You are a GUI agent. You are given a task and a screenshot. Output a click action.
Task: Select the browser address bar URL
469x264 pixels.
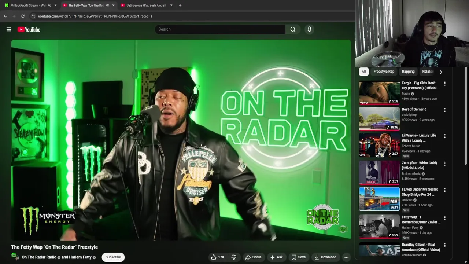(95, 16)
